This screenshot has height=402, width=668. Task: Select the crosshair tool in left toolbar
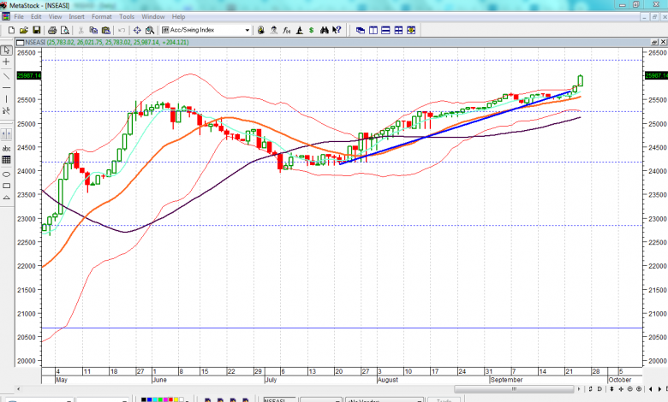tap(7, 62)
